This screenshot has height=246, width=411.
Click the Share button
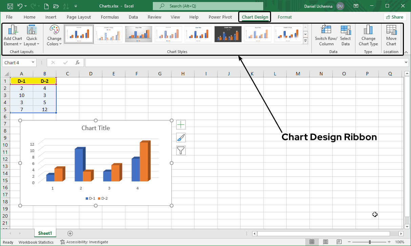[395, 17]
